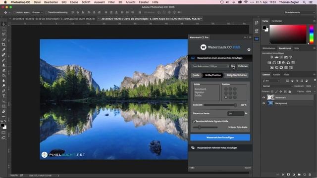Screen dimensions: 317x178
Task: Select the Lasso tool
Action: 3,34
